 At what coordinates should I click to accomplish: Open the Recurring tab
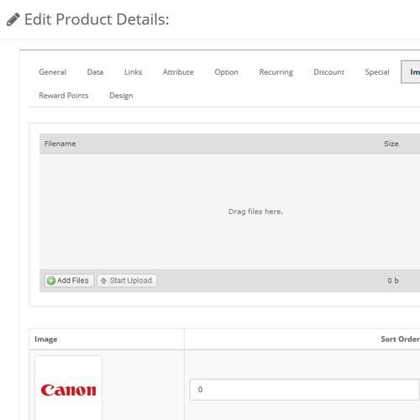click(276, 72)
